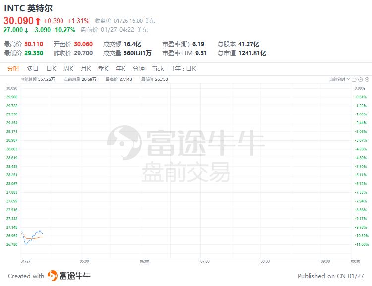Screen dimensions: 372x286
Task: Click the pre-market price 27.000
Action: coord(13,30)
